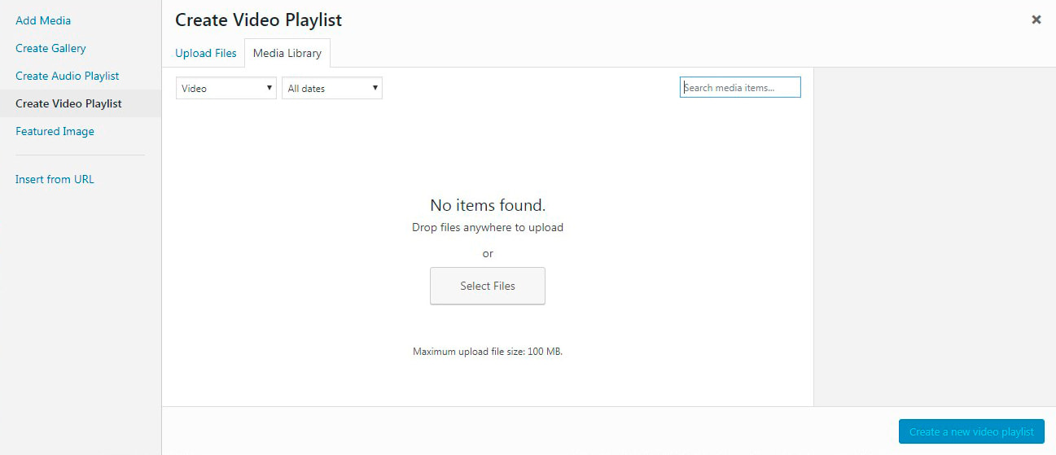Go to Create Gallery

click(x=50, y=48)
